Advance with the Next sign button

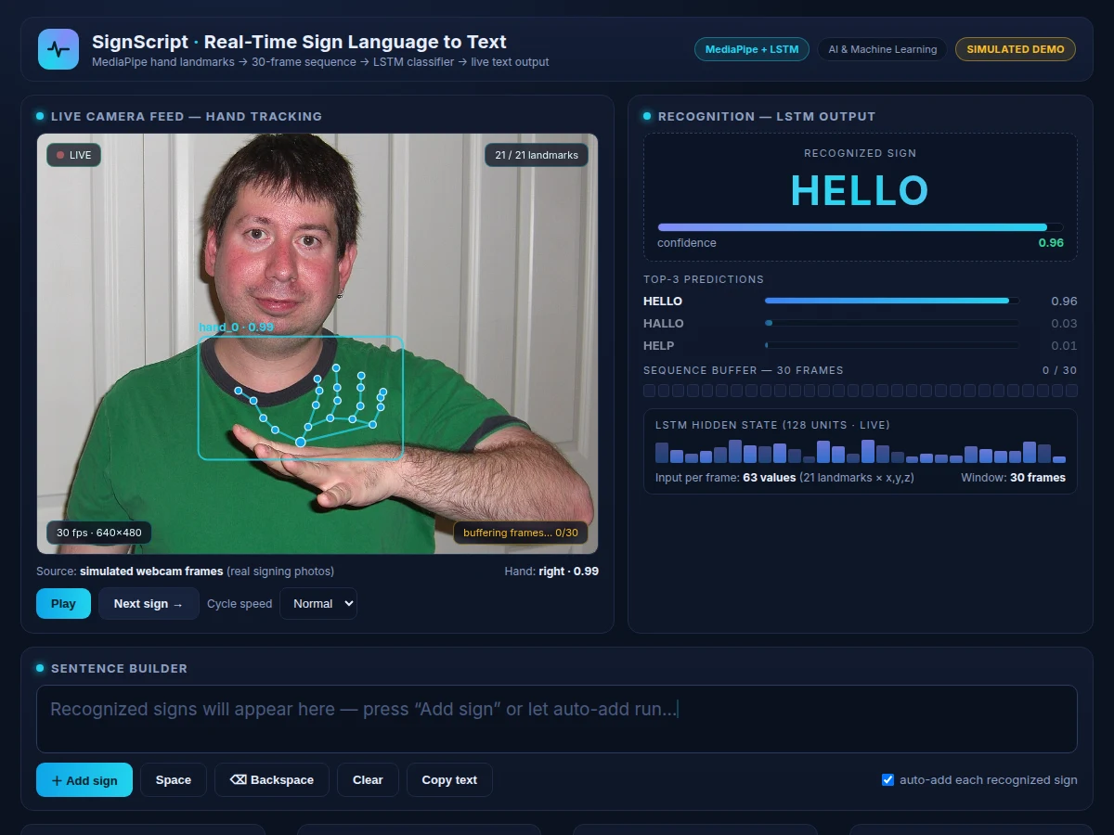pyautogui.click(x=149, y=603)
